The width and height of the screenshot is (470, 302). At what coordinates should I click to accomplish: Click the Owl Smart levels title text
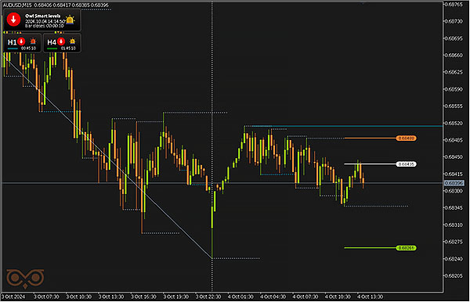pyautogui.click(x=43, y=16)
